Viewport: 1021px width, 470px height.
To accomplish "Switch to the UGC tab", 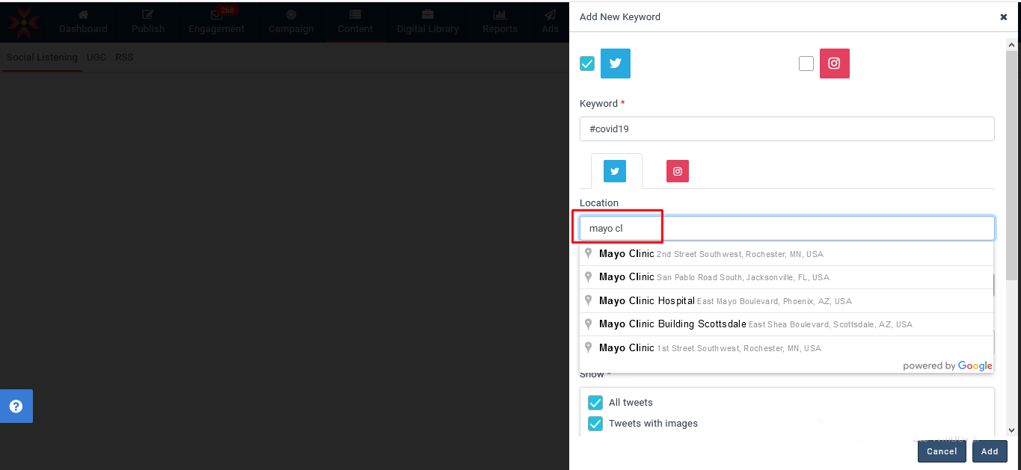I will pos(96,57).
